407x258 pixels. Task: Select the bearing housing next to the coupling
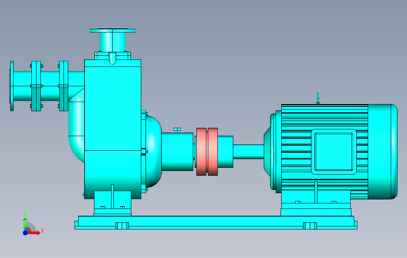[x=177, y=152]
